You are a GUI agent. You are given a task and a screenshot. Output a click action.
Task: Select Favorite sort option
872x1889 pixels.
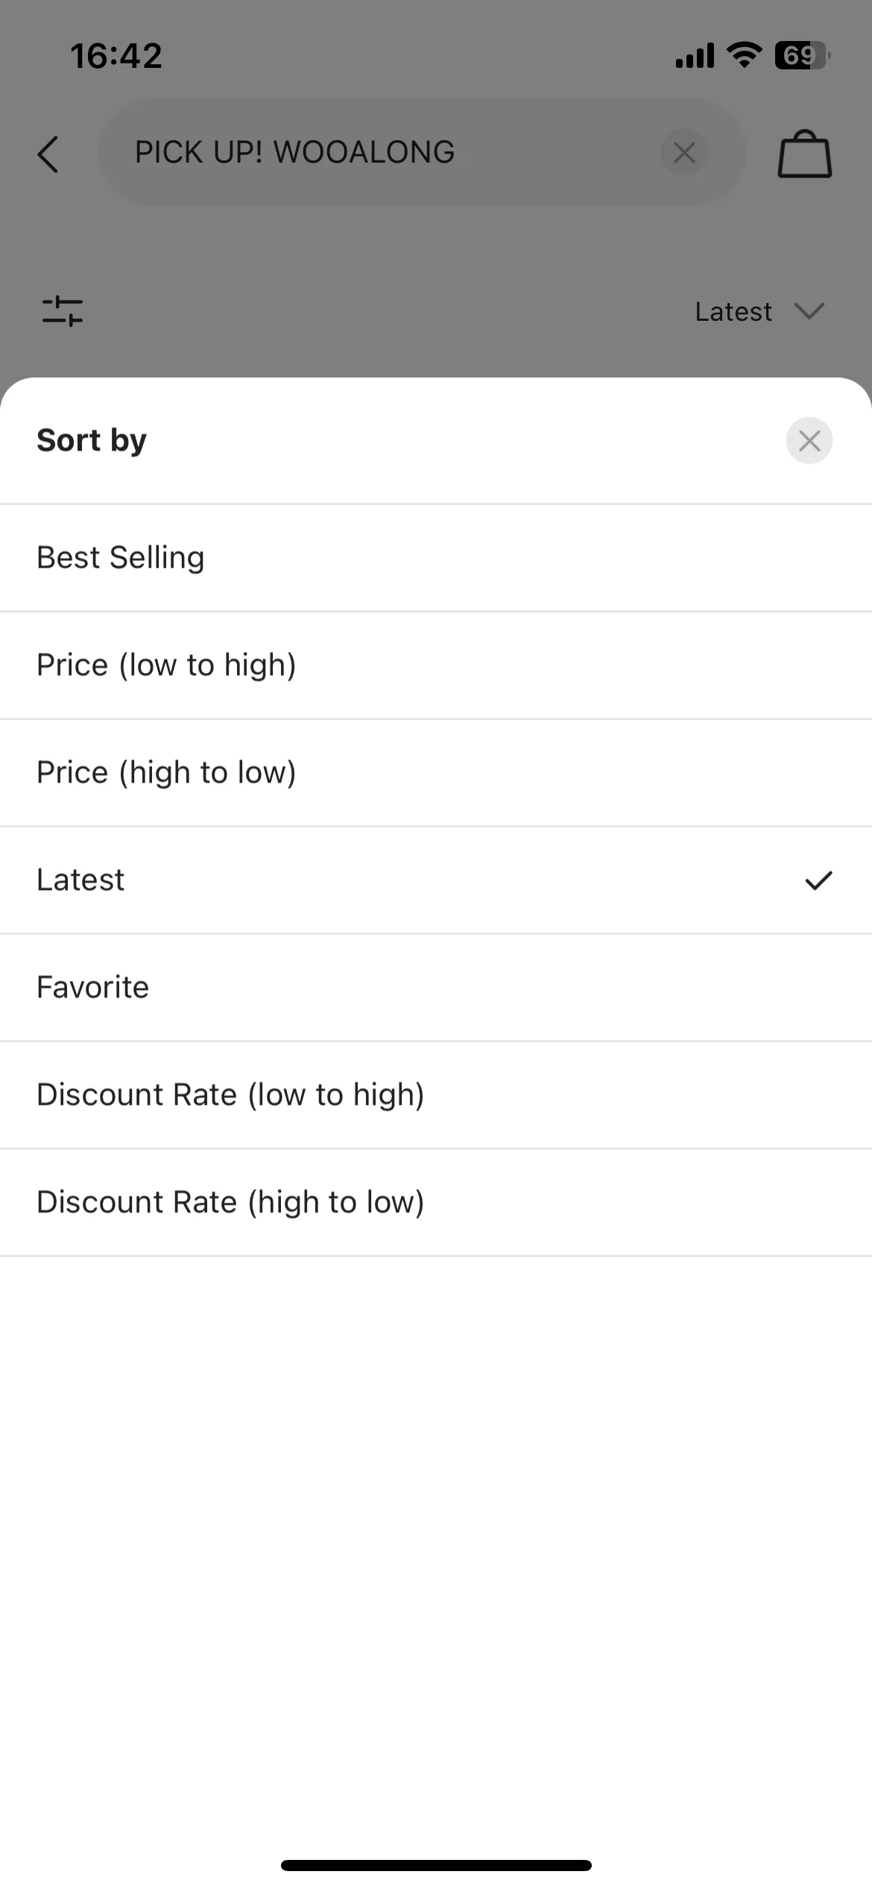click(x=436, y=988)
